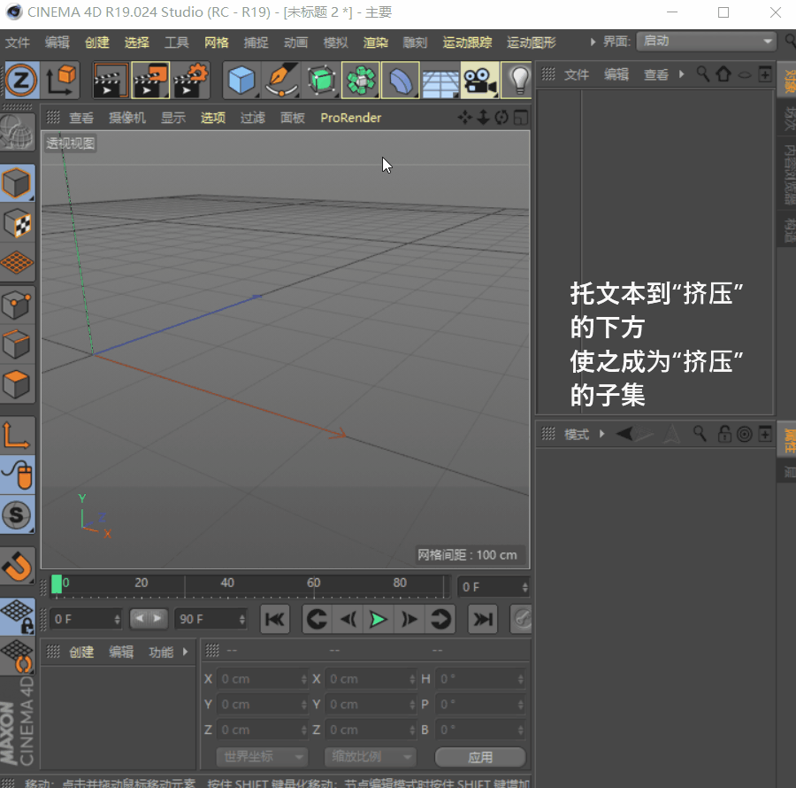Click the Undo/Z-axis lock icon in toolbar

coord(21,80)
